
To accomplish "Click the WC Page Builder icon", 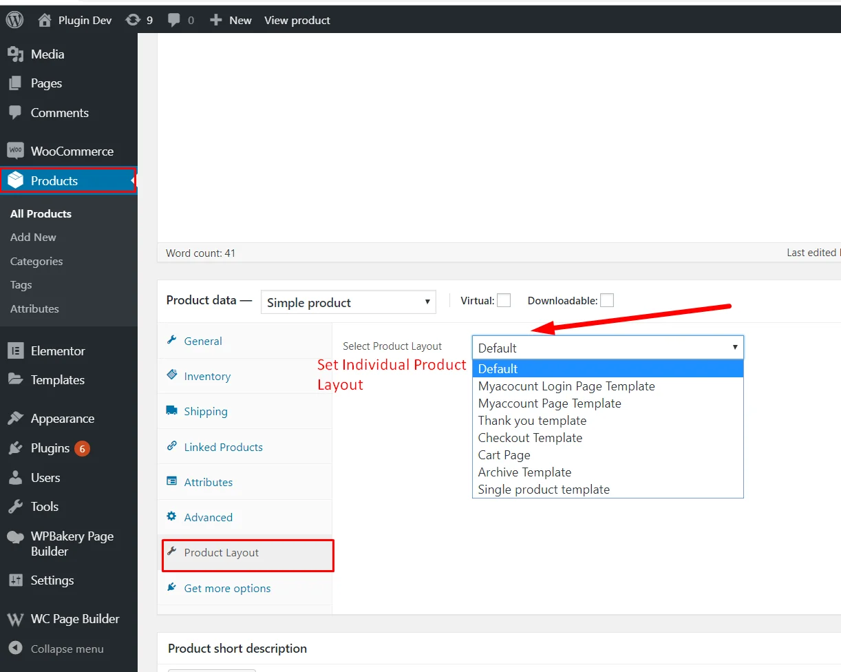I will [x=15, y=619].
